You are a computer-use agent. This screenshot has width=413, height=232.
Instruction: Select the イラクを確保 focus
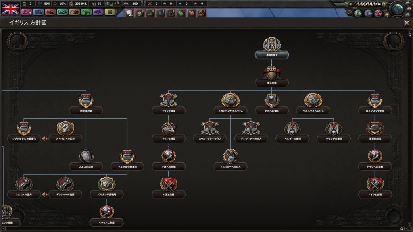point(169,104)
